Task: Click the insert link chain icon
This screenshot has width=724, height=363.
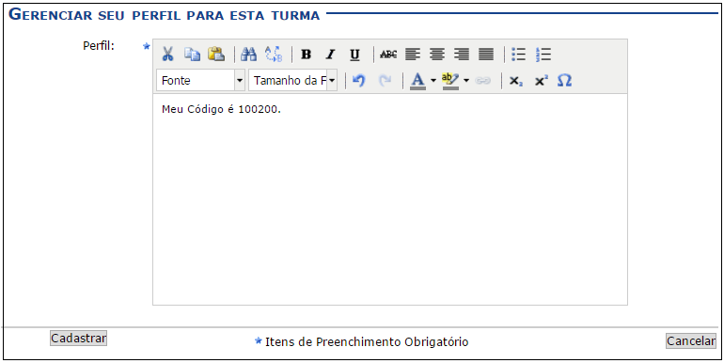Action: [x=482, y=81]
